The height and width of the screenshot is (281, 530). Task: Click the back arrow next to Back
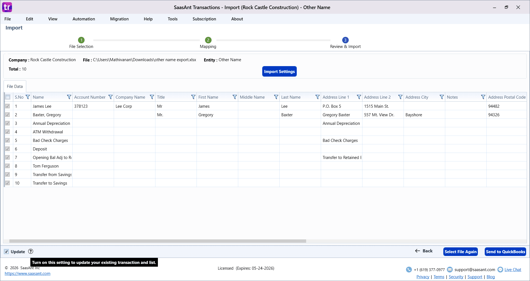point(417,251)
